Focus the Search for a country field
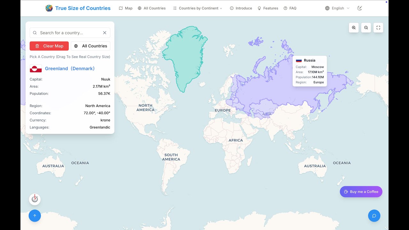The width and height of the screenshot is (409, 230). (x=70, y=33)
